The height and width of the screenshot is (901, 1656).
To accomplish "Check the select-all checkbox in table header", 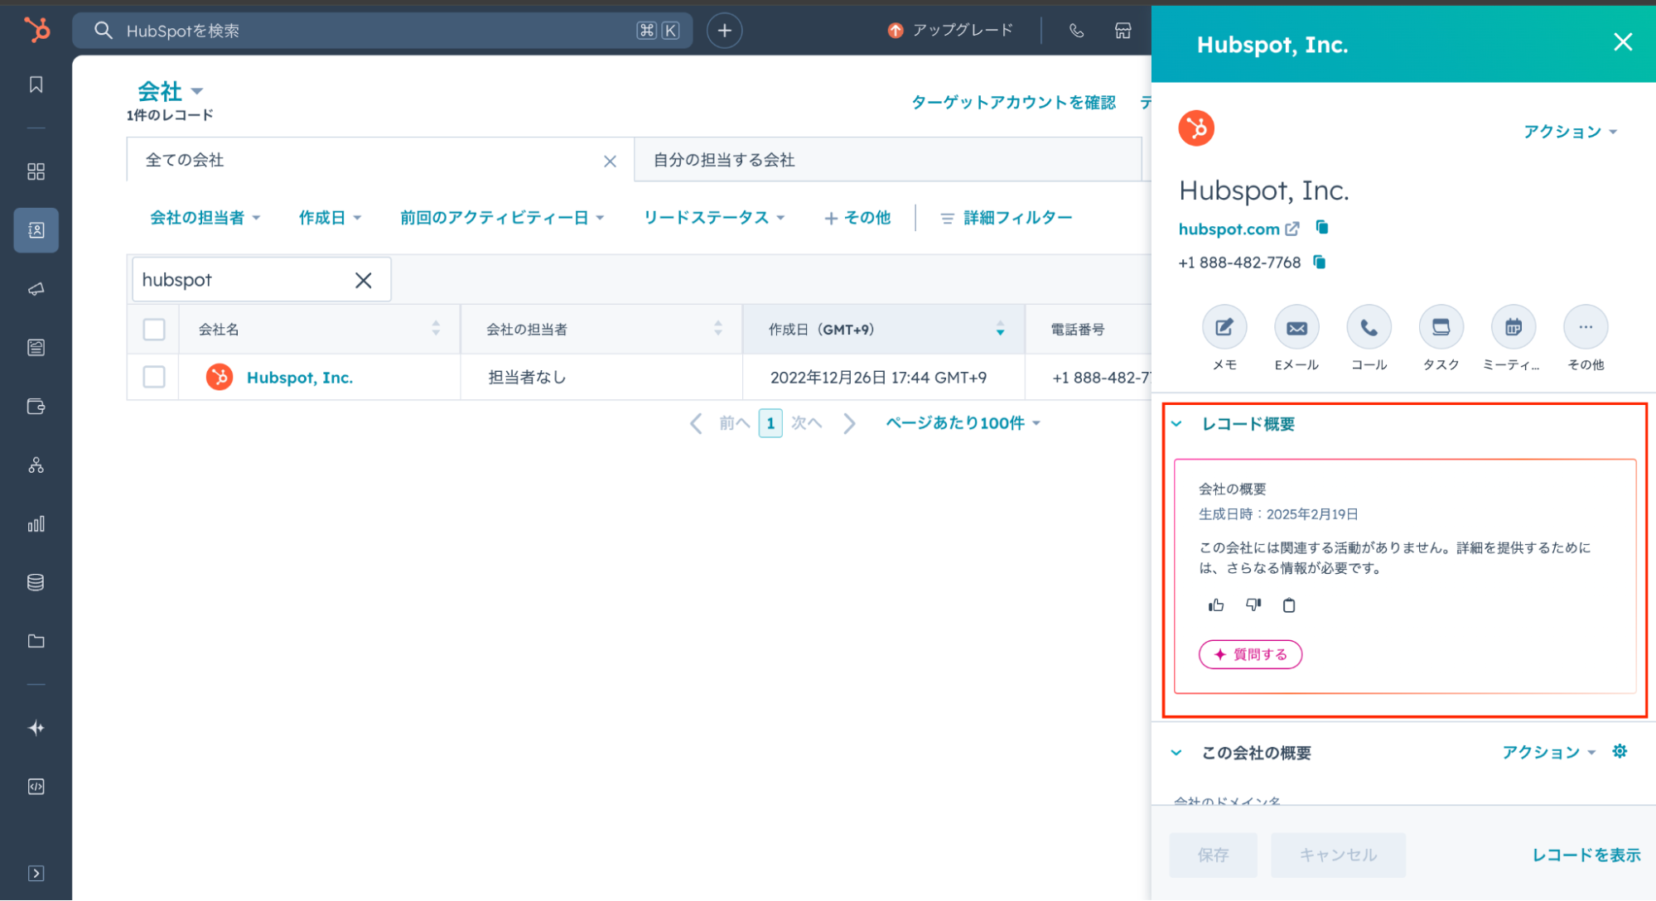I will (154, 329).
